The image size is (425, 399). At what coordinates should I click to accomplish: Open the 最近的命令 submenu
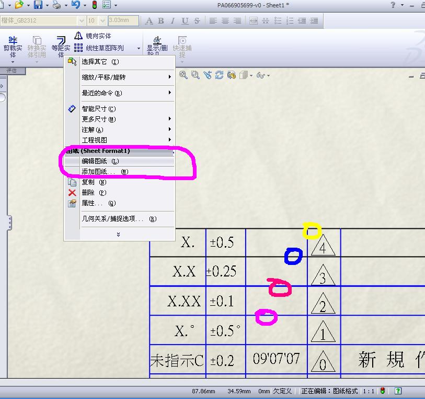tap(119, 93)
